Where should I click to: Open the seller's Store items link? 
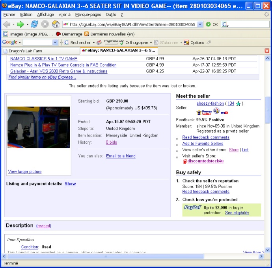click(233, 150)
